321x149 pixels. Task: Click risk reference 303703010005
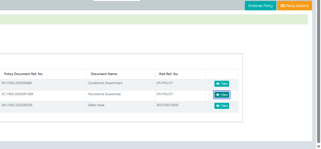pos(167,105)
